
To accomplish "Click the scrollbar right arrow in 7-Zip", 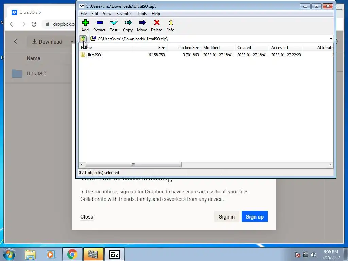I will tap(330, 165).
